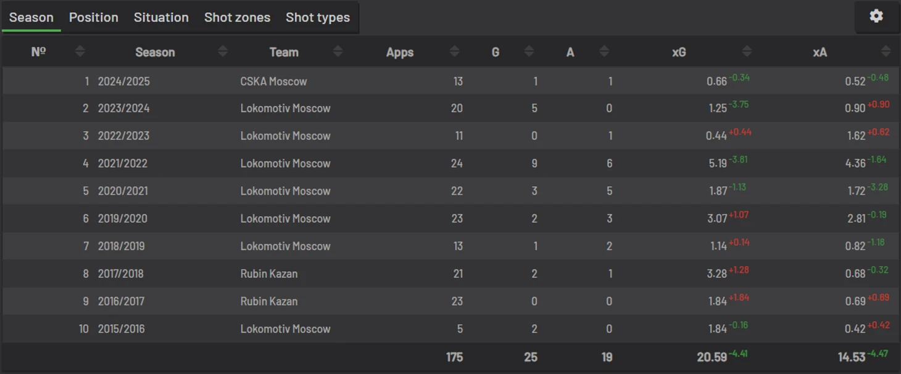This screenshot has height=374, width=901.
Task: Sort table by G sort arrows
Action: [529, 52]
